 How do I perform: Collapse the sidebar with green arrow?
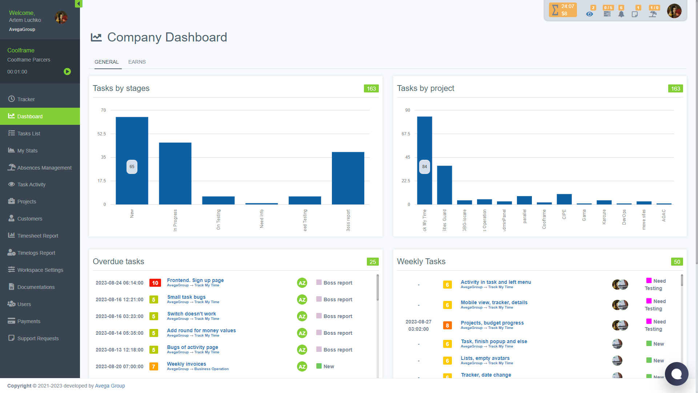[79, 4]
